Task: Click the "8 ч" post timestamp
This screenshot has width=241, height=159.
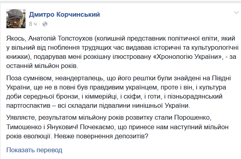Action: (33, 24)
